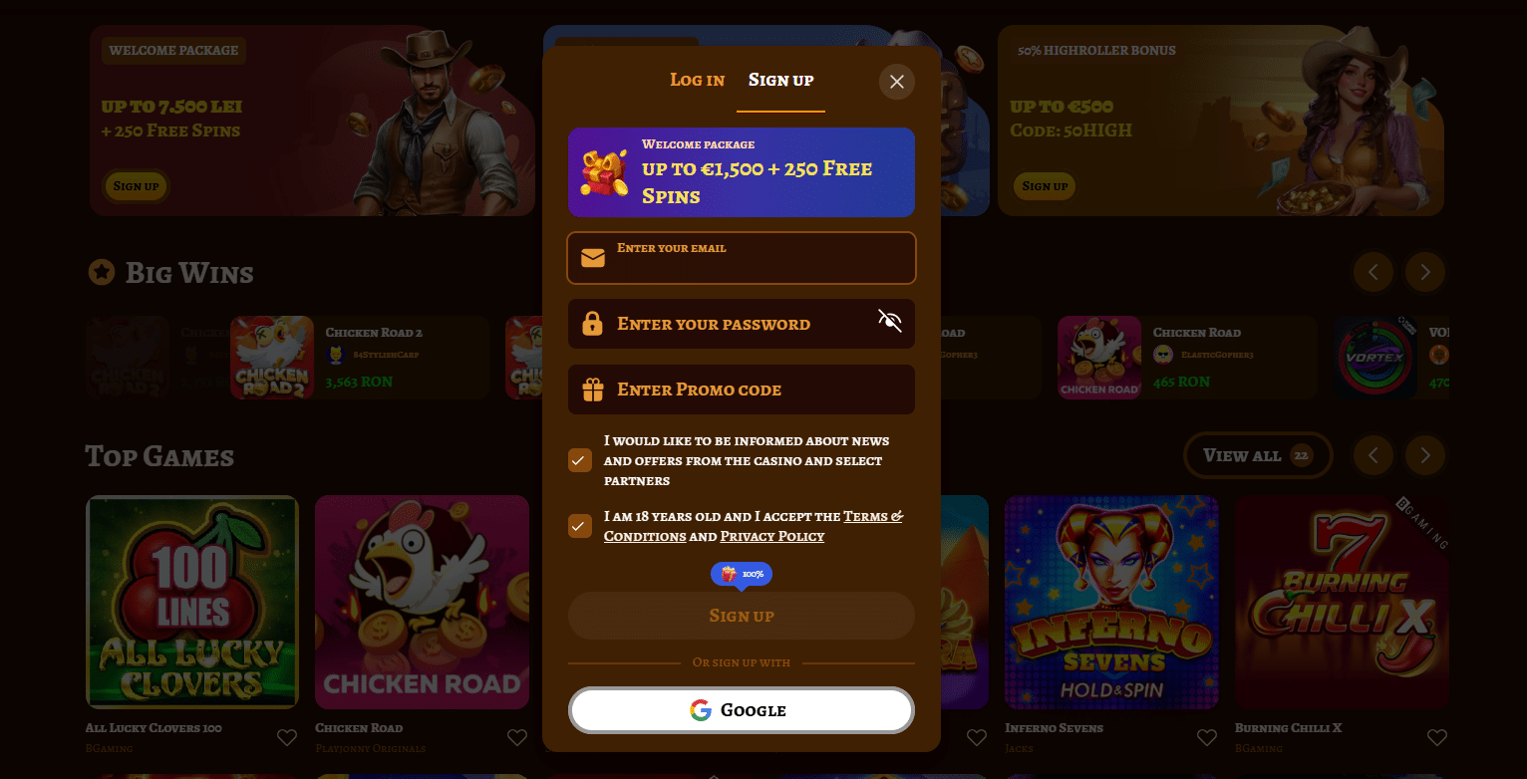This screenshot has width=1527, height=779.
Task: Favorite Burning Chilli X with heart icon
Action: click(x=1436, y=738)
